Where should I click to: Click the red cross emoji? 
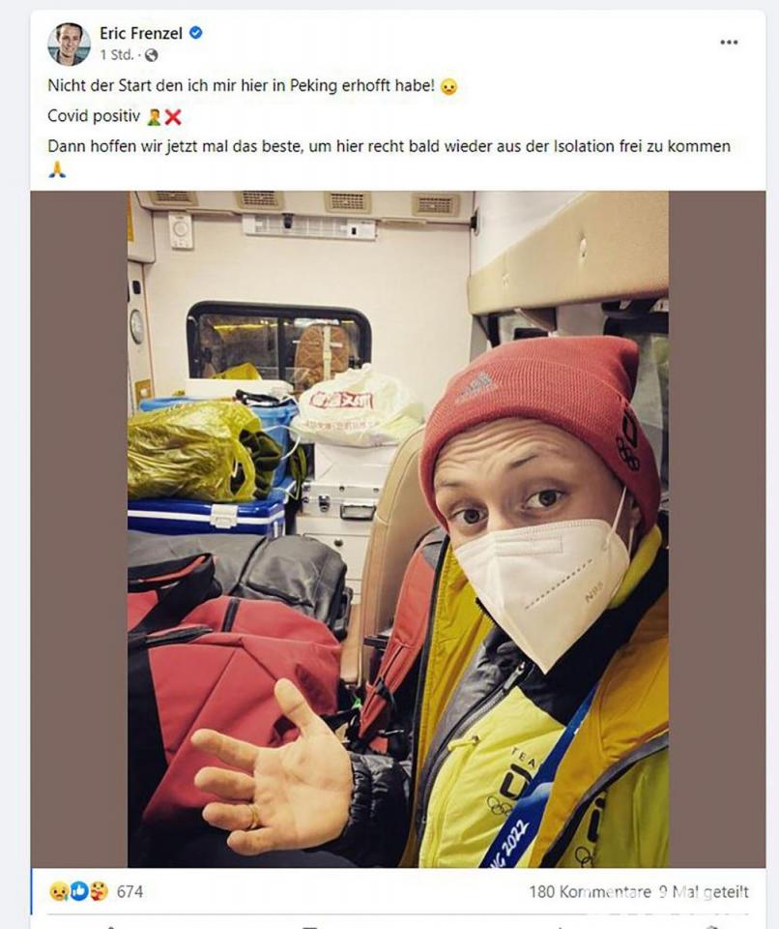[x=173, y=117]
